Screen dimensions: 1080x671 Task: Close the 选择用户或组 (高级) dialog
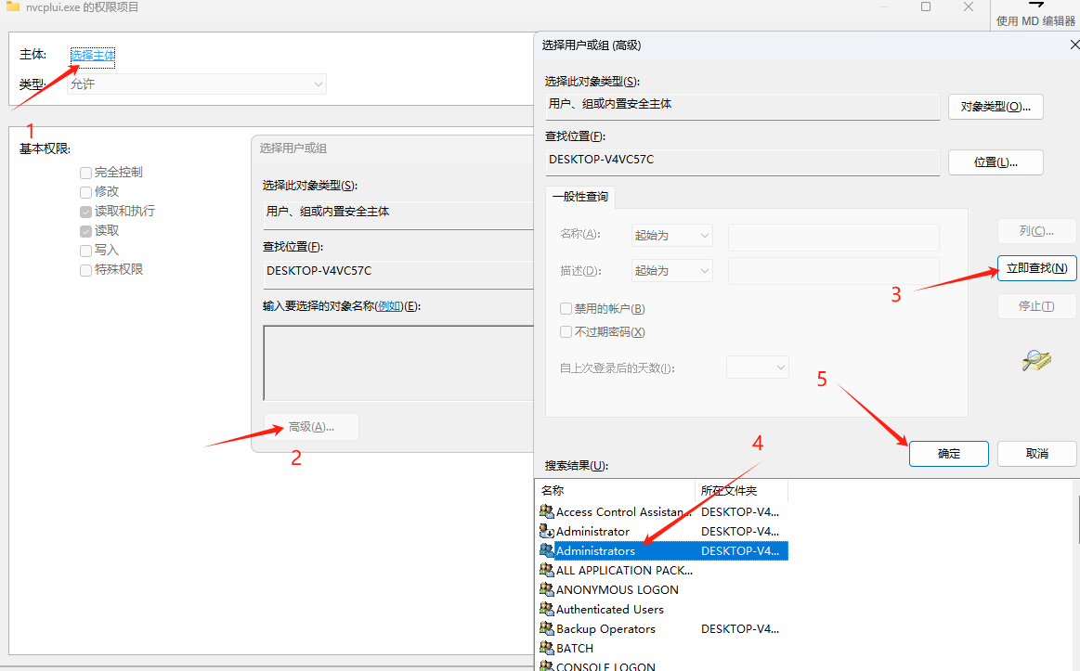(x=1073, y=45)
